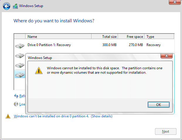This screenshot has width=182, height=140.
Task: Sort partitions by Free space header
Action: (132, 37)
